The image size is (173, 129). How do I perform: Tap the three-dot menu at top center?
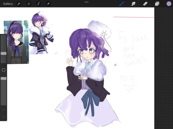[86, 2]
